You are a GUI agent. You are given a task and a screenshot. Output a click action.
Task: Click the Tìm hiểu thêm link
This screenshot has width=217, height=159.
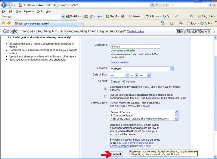point(135,31)
